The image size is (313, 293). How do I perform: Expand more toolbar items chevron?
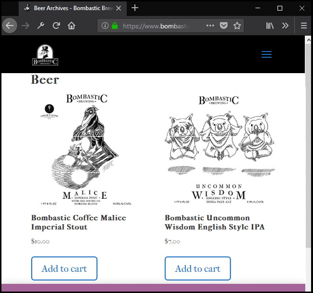(285, 25)
